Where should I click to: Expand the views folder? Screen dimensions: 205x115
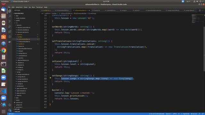[18, 100]
